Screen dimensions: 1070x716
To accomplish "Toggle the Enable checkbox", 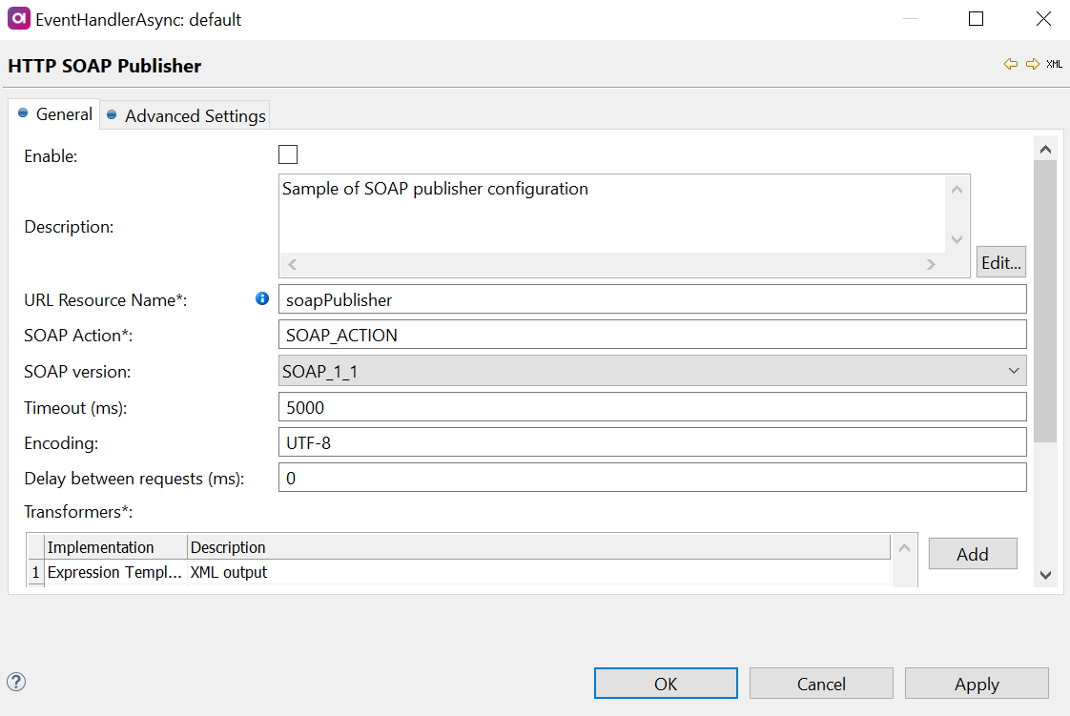I will pyautogui.click(x=288, y=155).
